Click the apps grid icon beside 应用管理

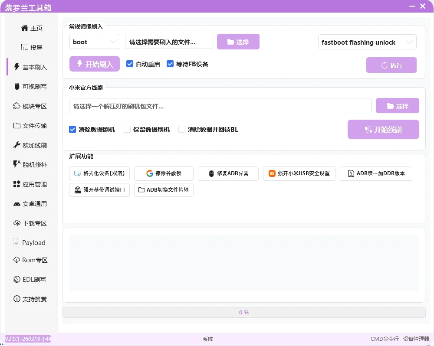tap(17, 184)
